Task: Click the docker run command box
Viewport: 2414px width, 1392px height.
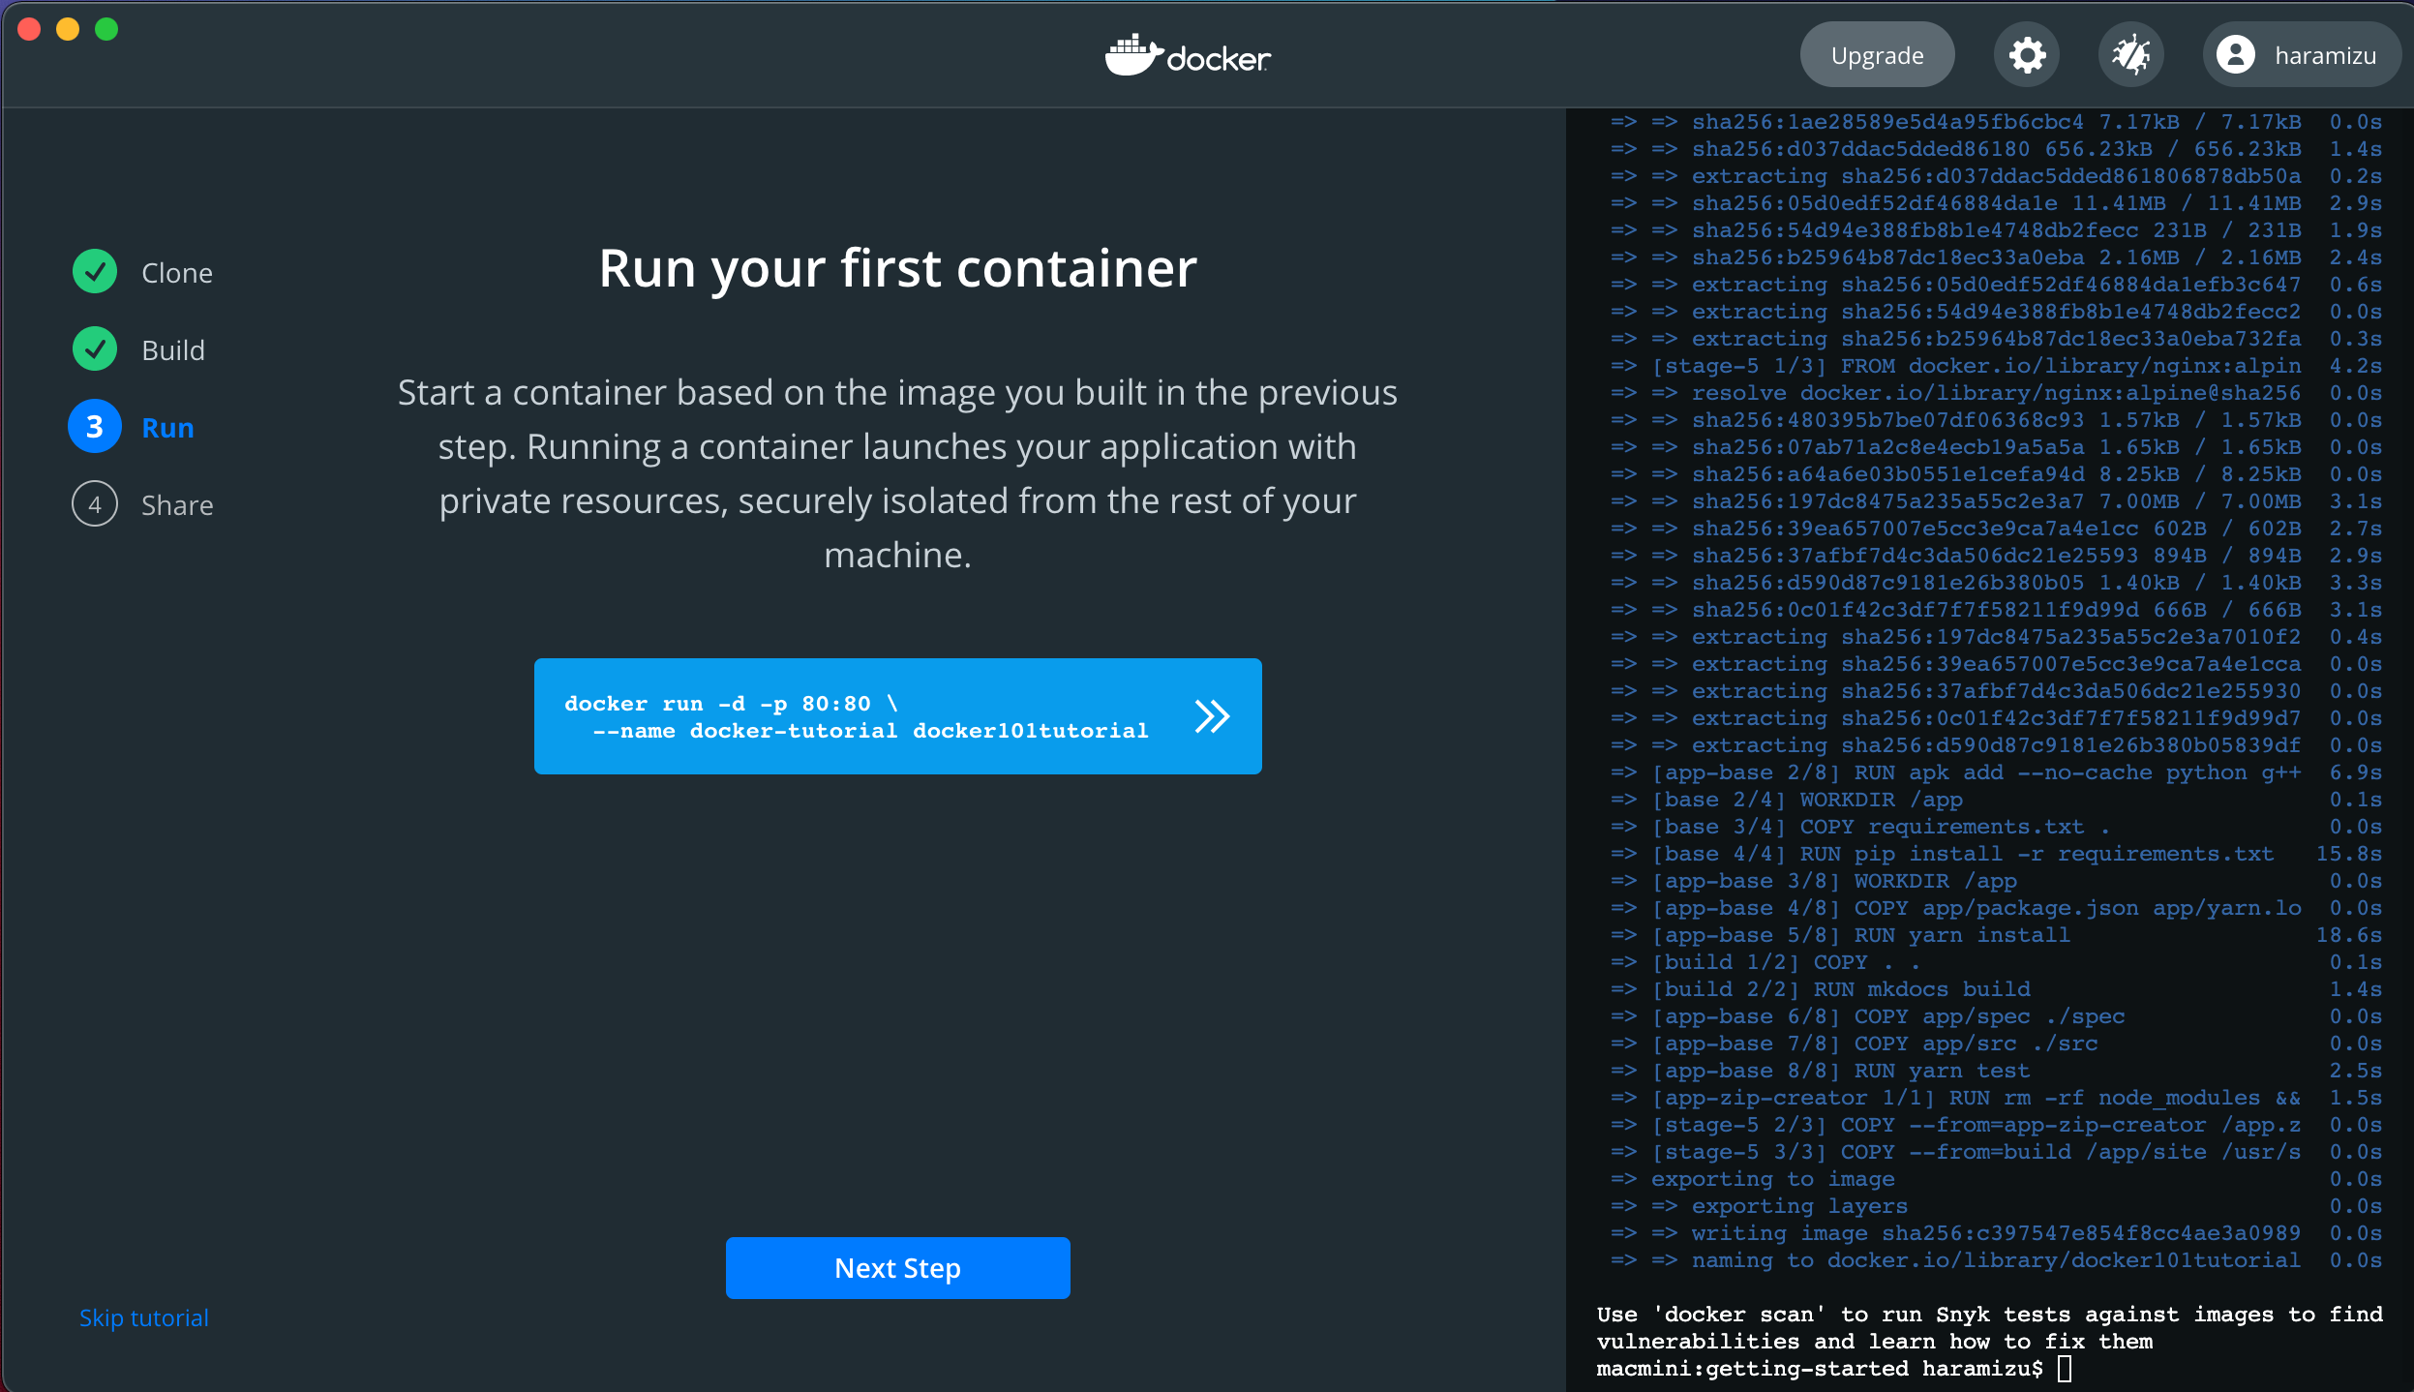Action: [897, 716]
